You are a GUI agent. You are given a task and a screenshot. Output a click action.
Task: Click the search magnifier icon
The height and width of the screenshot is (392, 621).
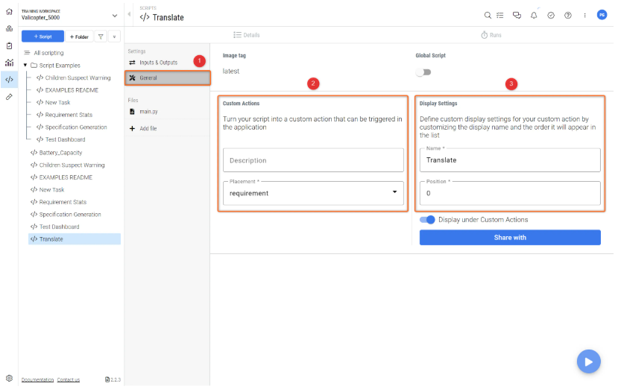click(488, 15)
